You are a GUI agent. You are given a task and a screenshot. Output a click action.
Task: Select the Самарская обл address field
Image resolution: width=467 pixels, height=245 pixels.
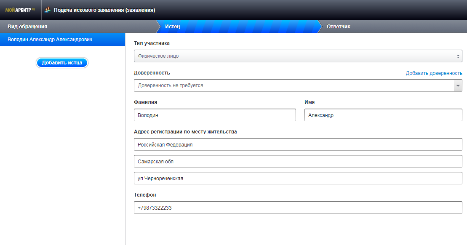tap(298, 161)
